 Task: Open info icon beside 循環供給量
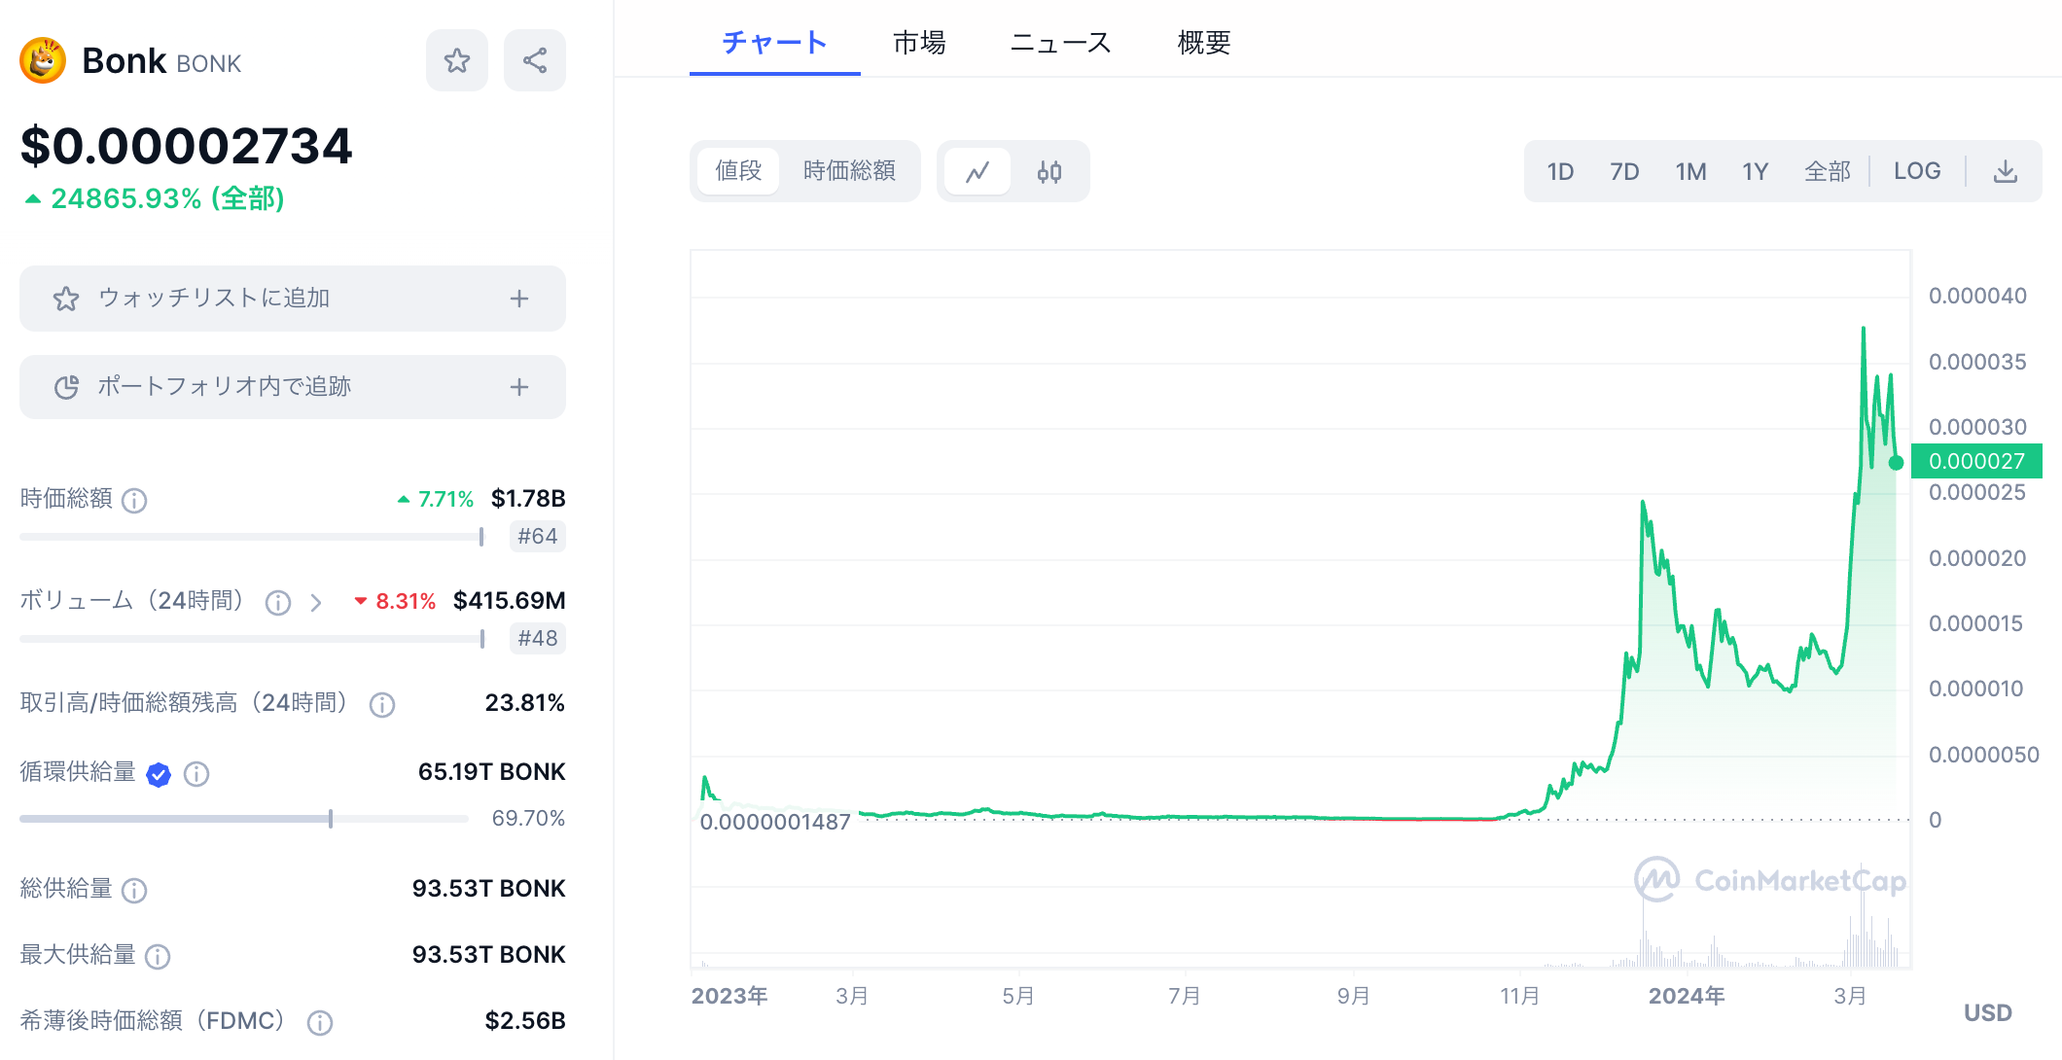pos(196,773)
